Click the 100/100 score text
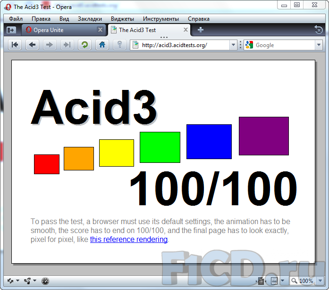The width and height of the screenshot is (329, 290). [x=213, y=188]
